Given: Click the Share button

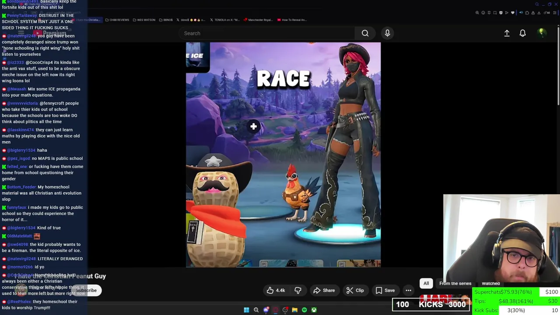Looking at the screenshot, I should 324,290.
